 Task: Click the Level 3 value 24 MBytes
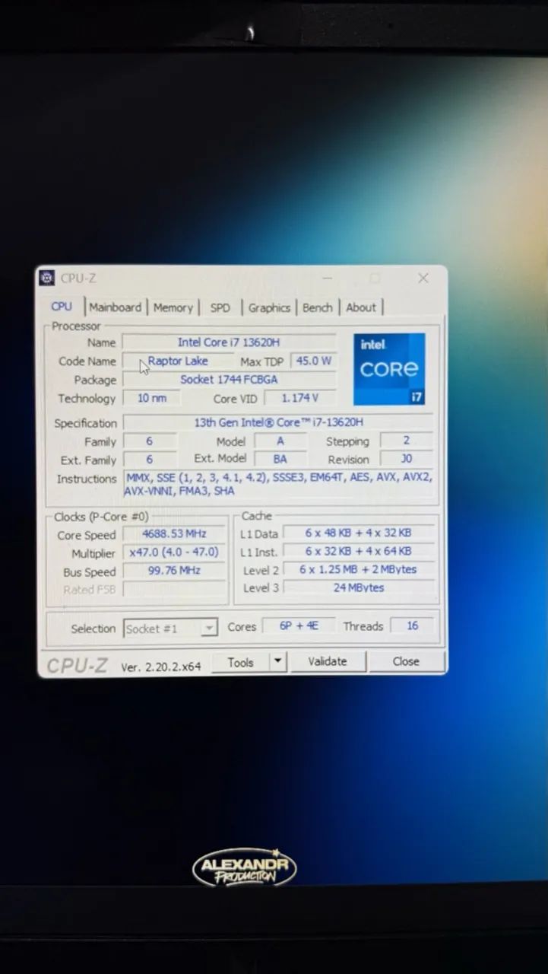[359, 587]
